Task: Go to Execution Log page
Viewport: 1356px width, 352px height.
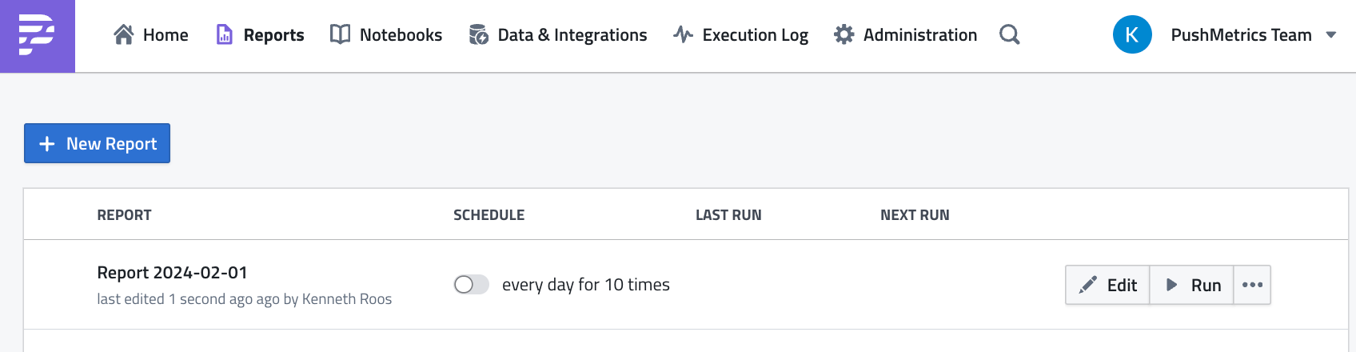Action: point(755,35)
